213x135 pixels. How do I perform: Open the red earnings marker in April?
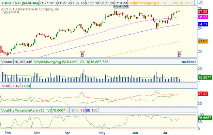click(x=82, y=54)
